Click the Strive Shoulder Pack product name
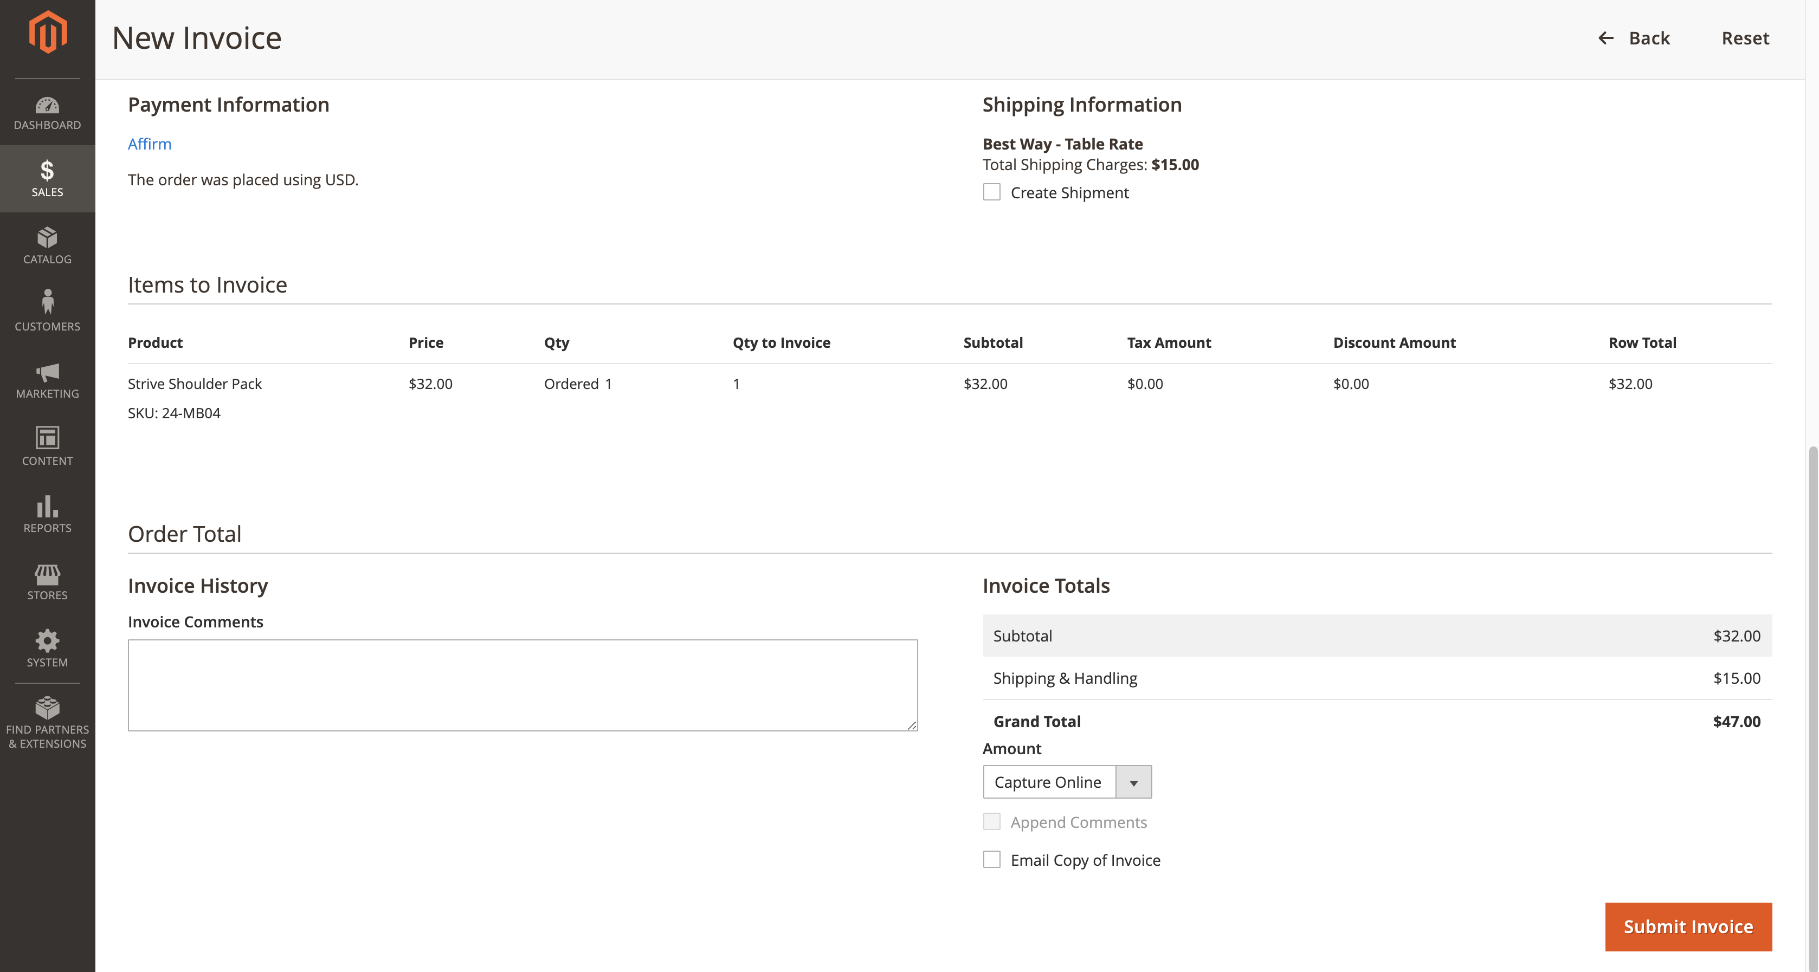The width and height of the screenshot is (1819, 972). tap(194, 384)
